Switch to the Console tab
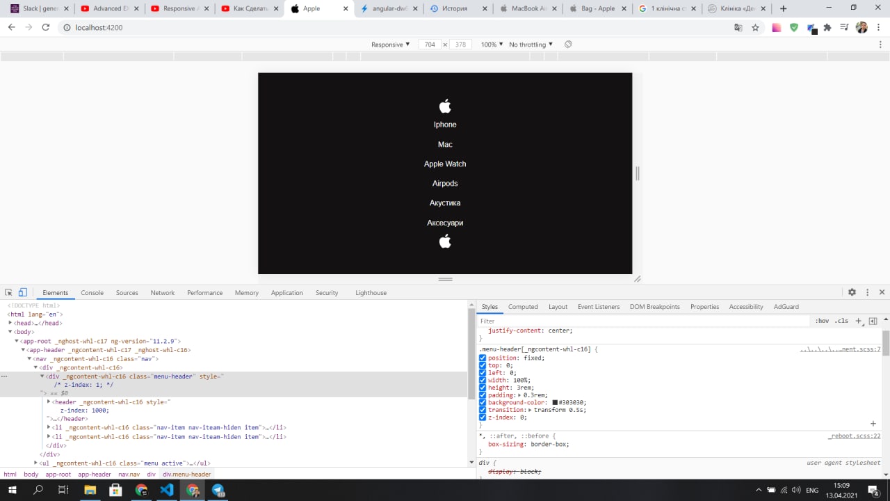The width and height of the screenshot is (890, 501). pyautogui.click(x=92, y=293)
